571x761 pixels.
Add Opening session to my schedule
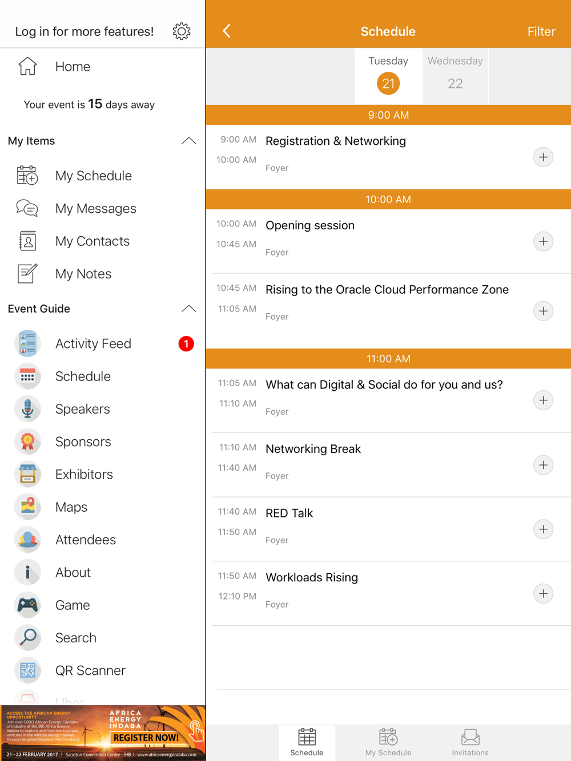click(543, 241)
